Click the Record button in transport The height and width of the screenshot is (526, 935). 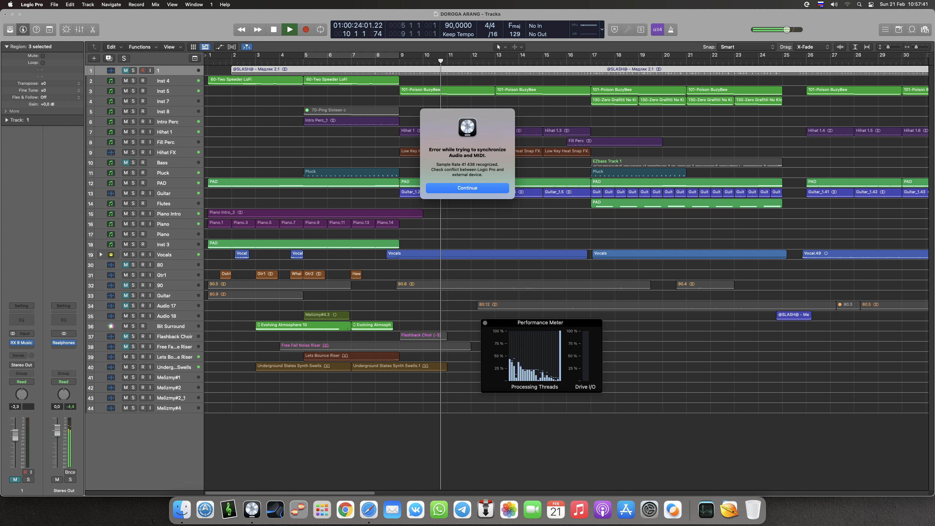click(306, 30)
